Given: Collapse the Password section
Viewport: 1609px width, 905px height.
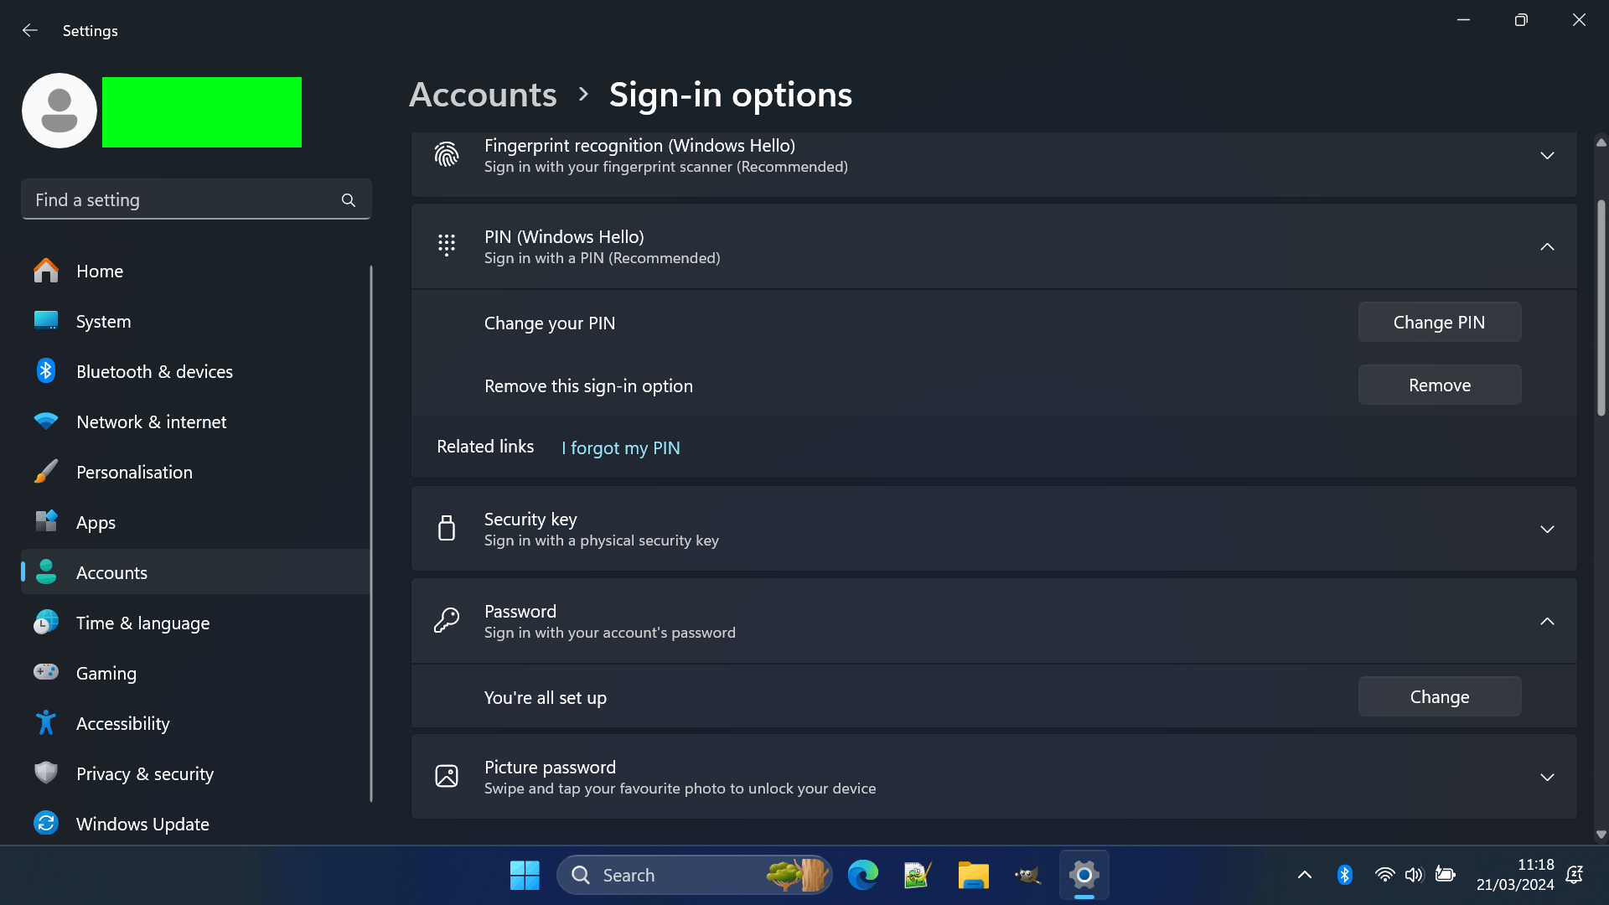Looking at the screenshot, I should point(1547,622).
